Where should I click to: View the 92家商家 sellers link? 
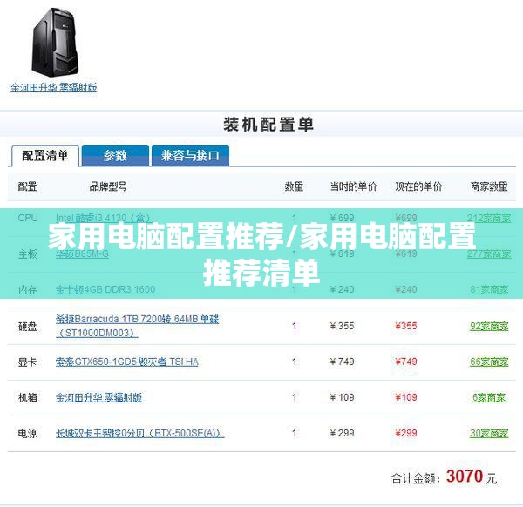point(489,326)
